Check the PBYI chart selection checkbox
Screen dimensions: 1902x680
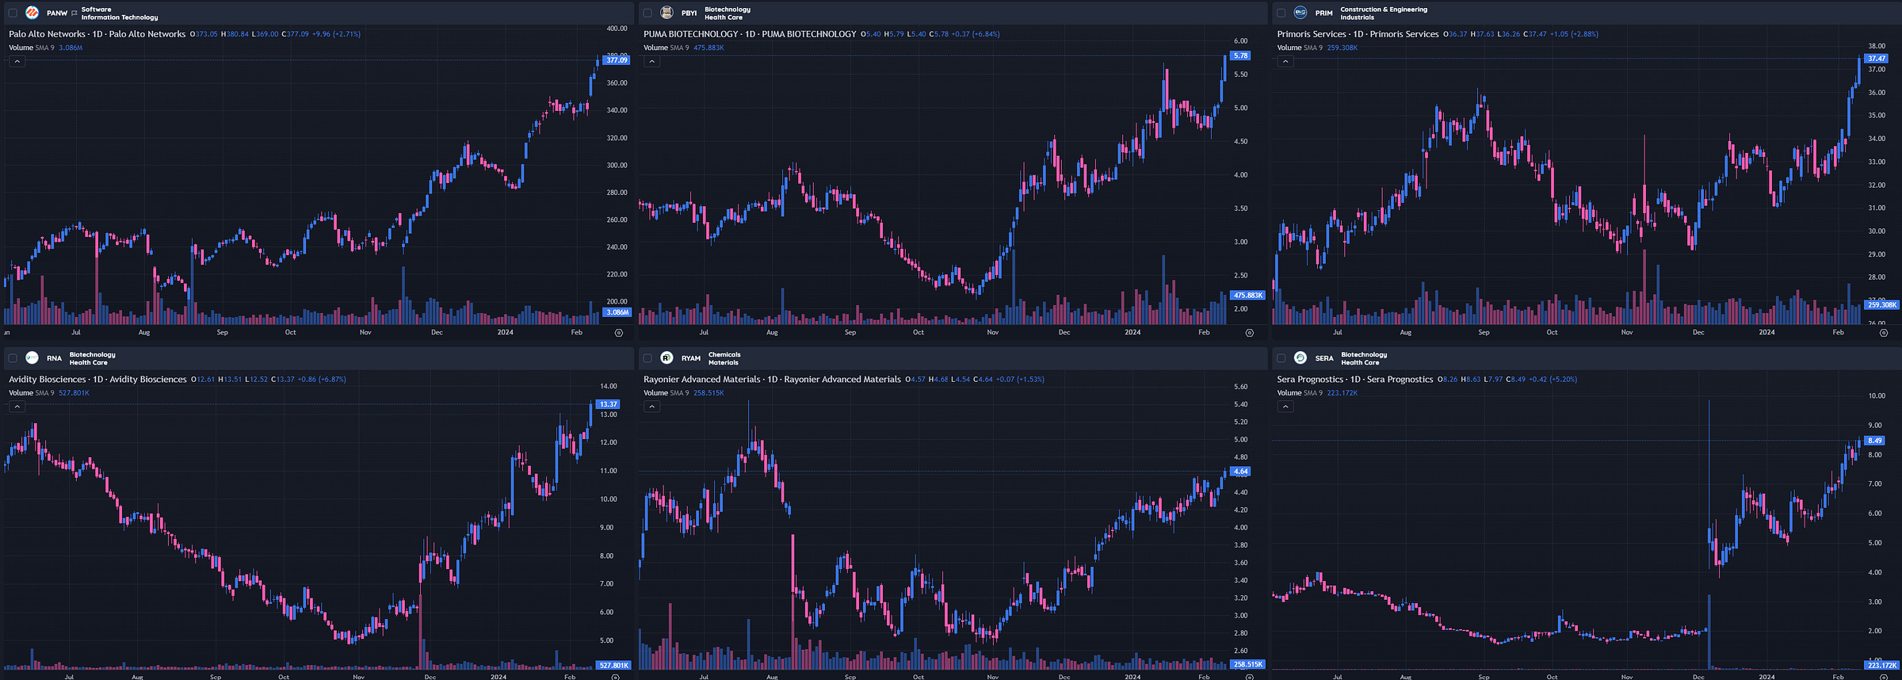pos(647,13)
